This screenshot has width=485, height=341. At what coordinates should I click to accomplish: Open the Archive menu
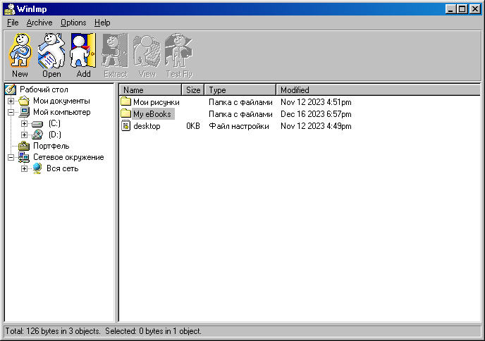coord(39,23)
